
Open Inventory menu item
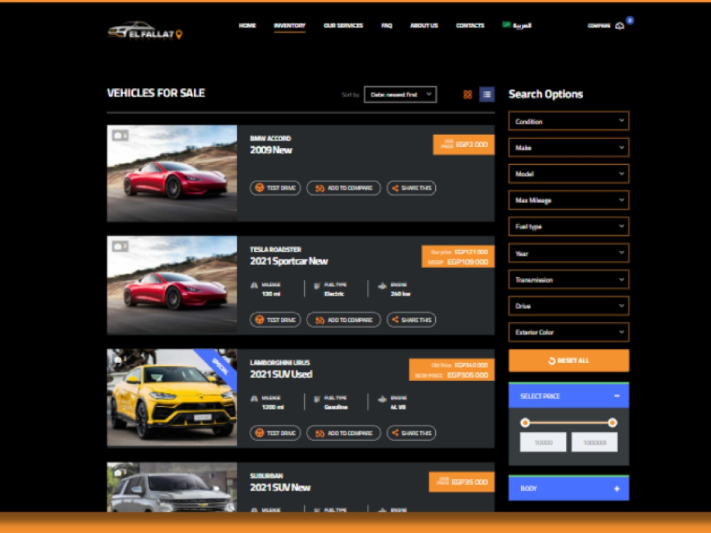289,26
